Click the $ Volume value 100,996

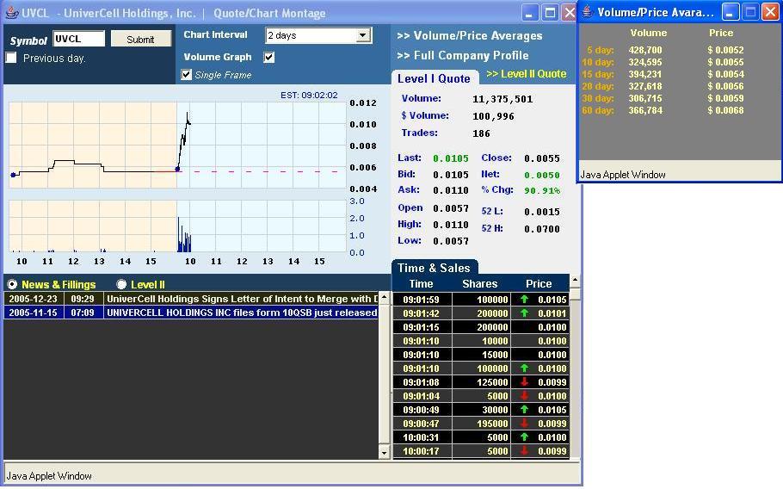(493, 116)
